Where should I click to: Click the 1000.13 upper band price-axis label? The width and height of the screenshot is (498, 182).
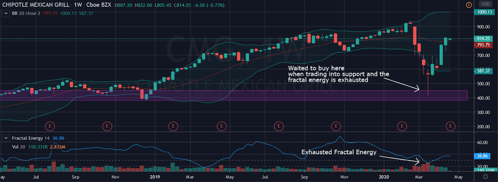pos(484,12)
